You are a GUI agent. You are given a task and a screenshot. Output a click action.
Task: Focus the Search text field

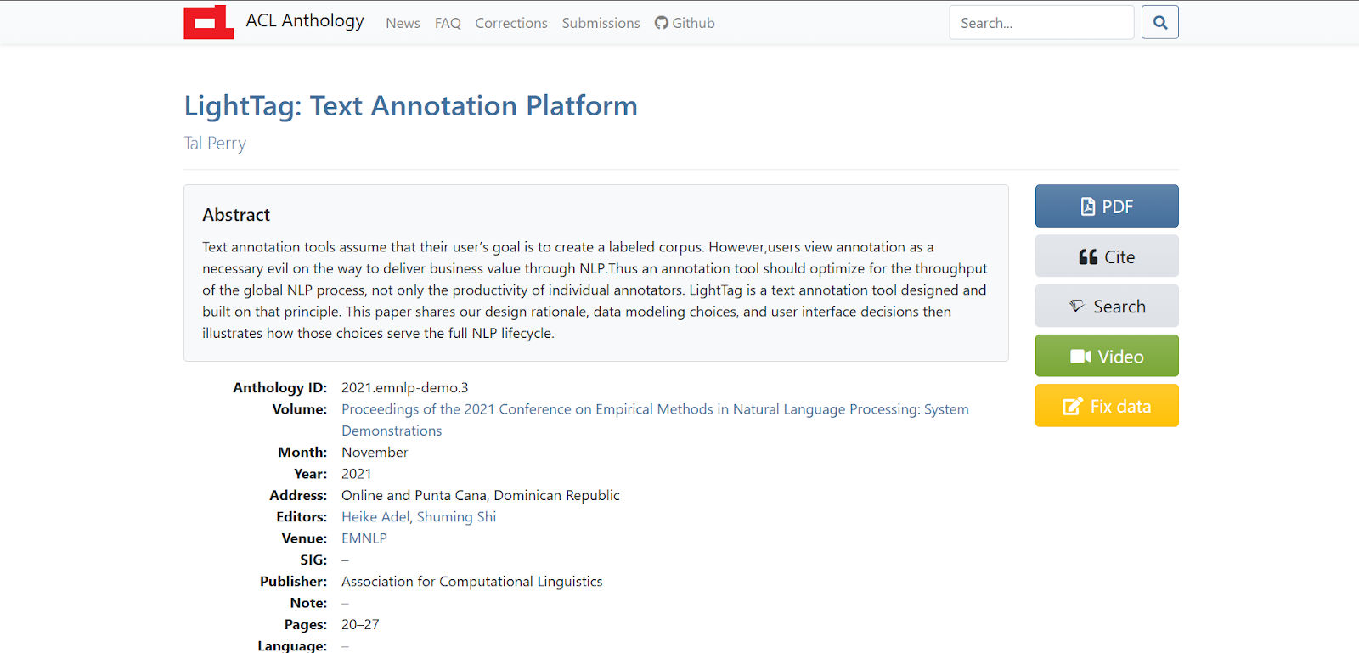click(x=1041, y=23)
